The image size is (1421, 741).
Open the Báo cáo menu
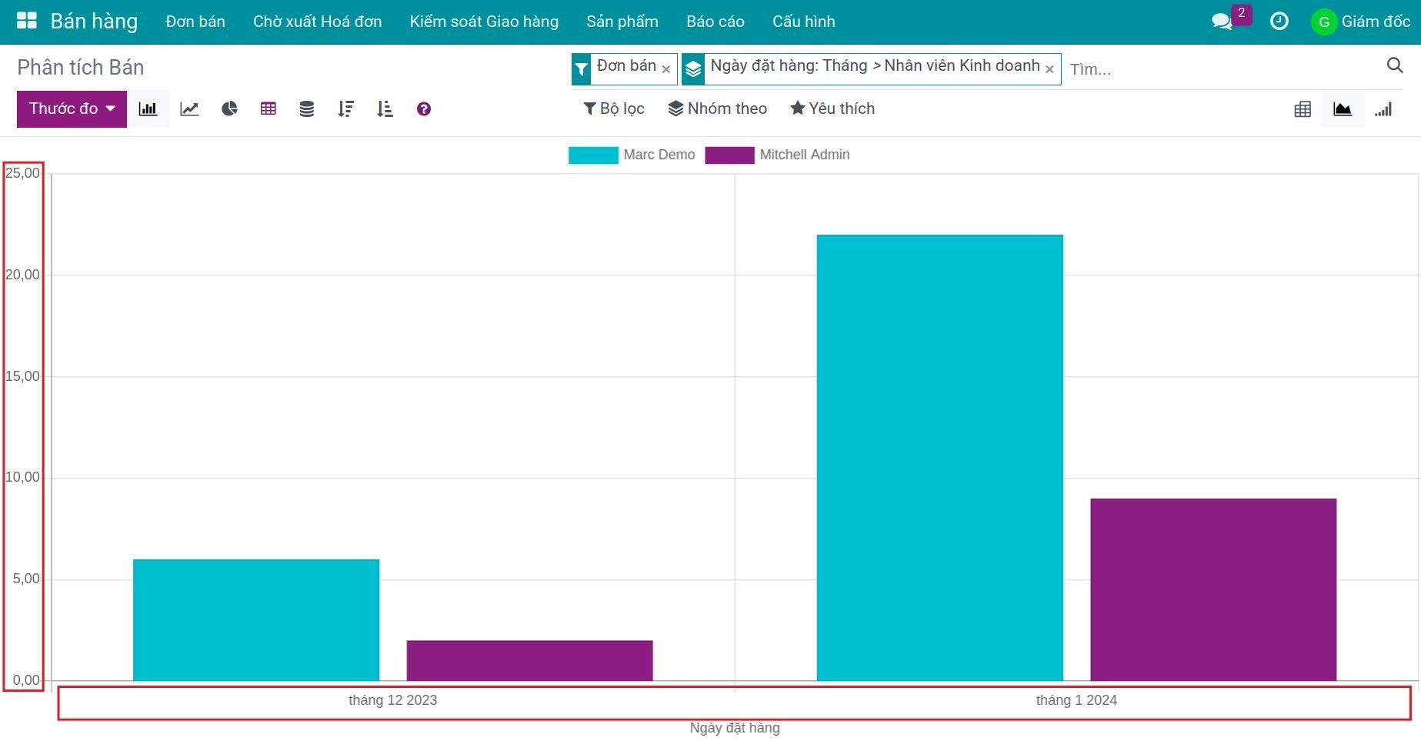(715, 22)
